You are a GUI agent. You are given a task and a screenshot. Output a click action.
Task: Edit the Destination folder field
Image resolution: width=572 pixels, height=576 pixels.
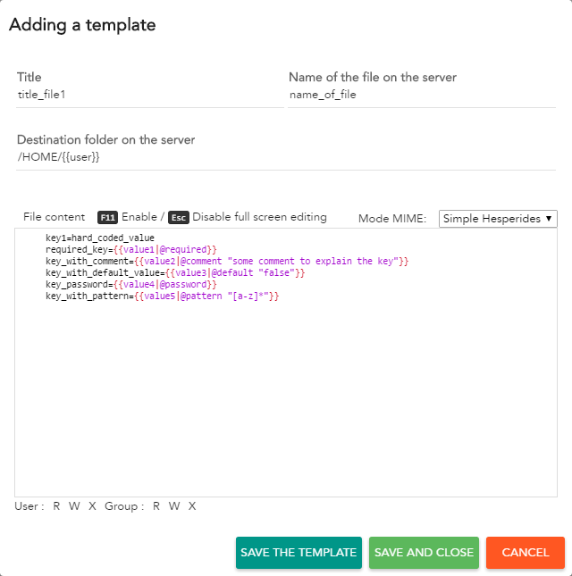tap(286, 157)
